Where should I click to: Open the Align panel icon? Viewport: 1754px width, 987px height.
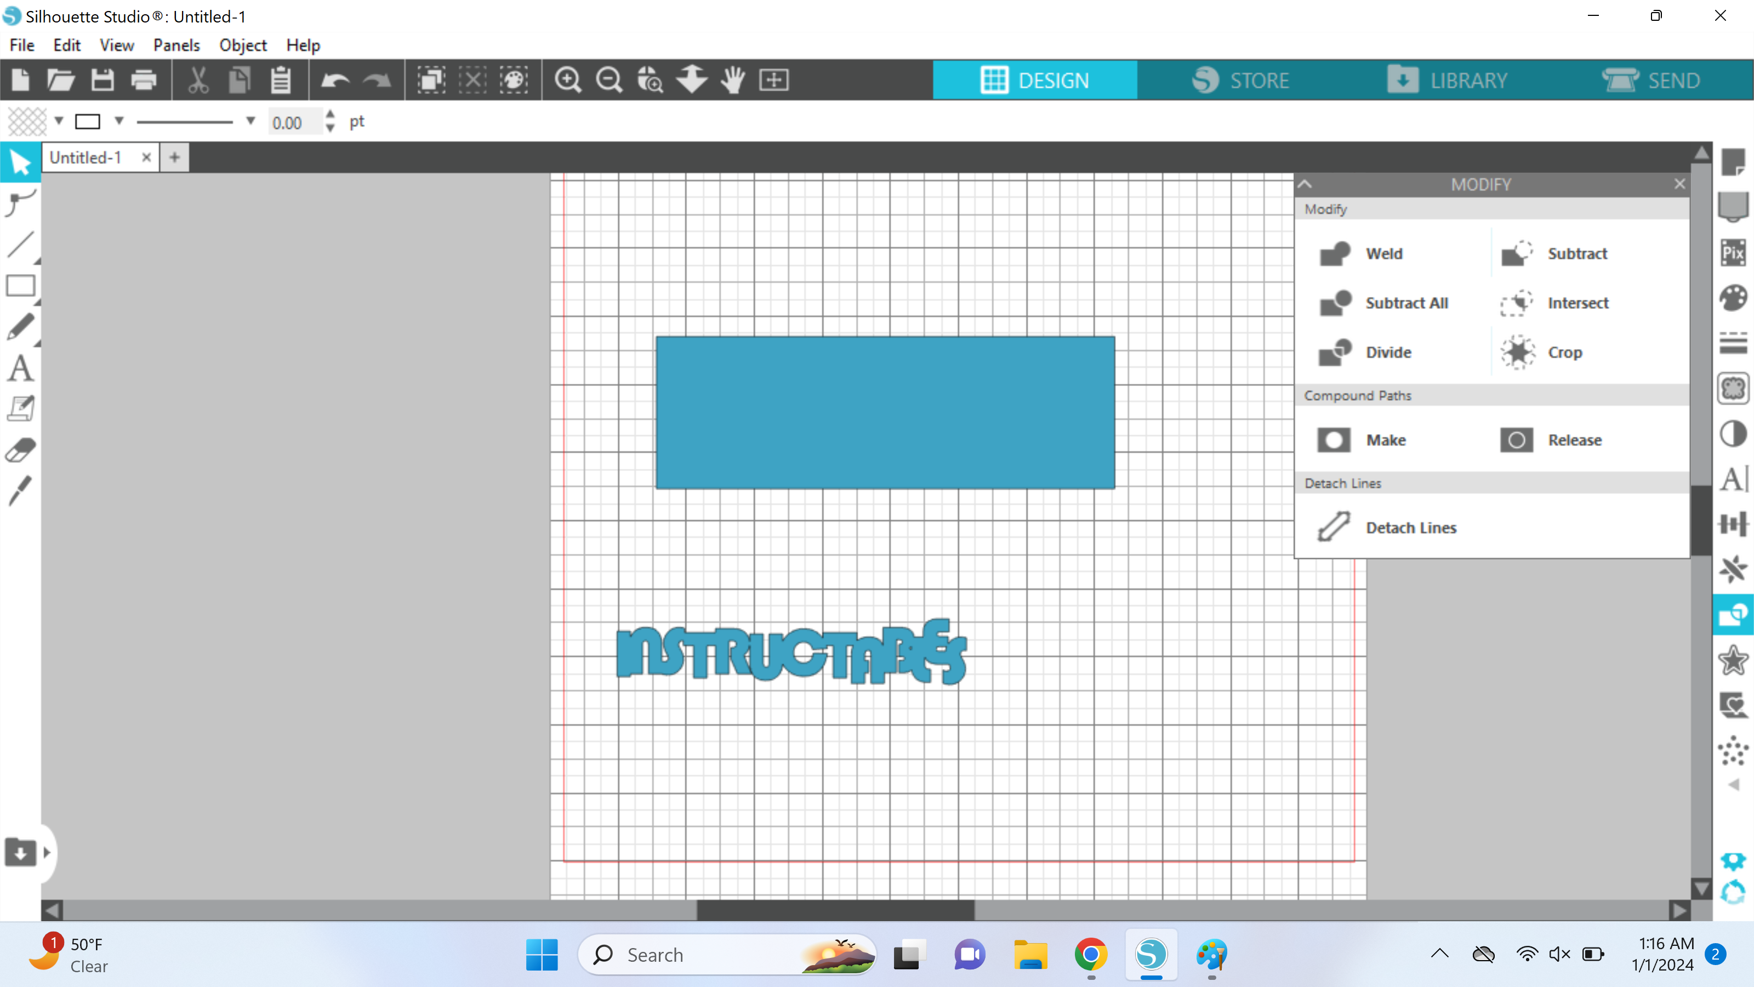[1734, 524]
